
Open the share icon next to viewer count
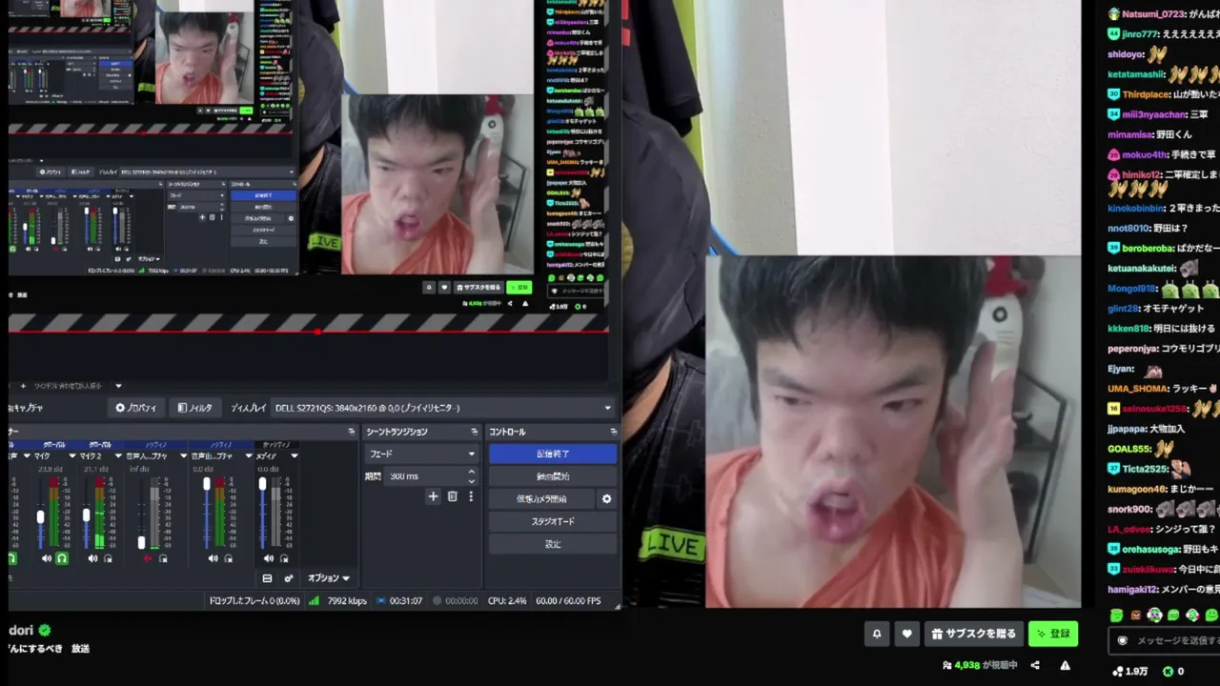click(1035, 665)
